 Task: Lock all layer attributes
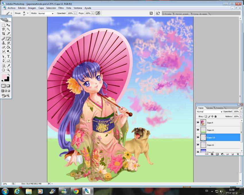click(x=216, y=116)
